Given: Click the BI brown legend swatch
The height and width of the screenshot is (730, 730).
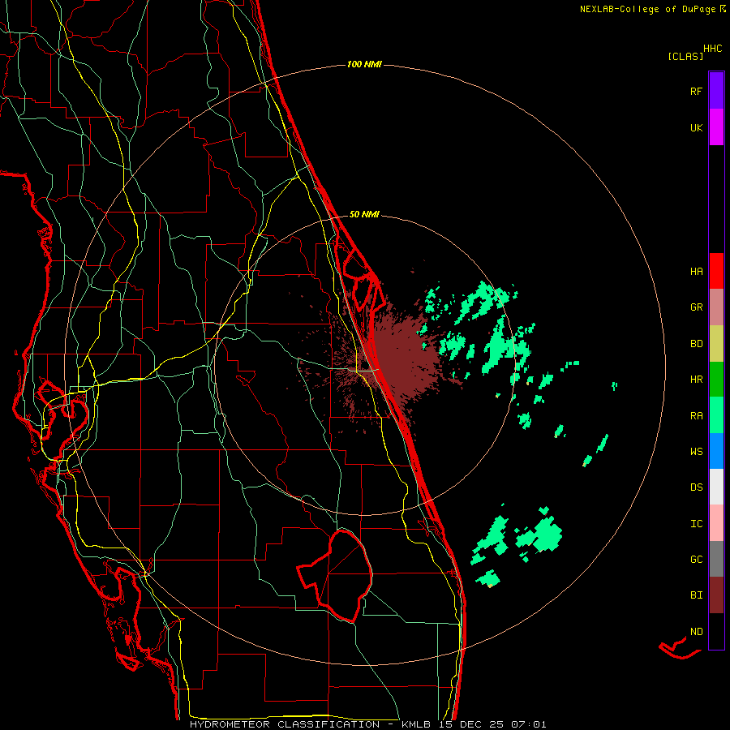Looking at the screenshot, I should point(716,595).
